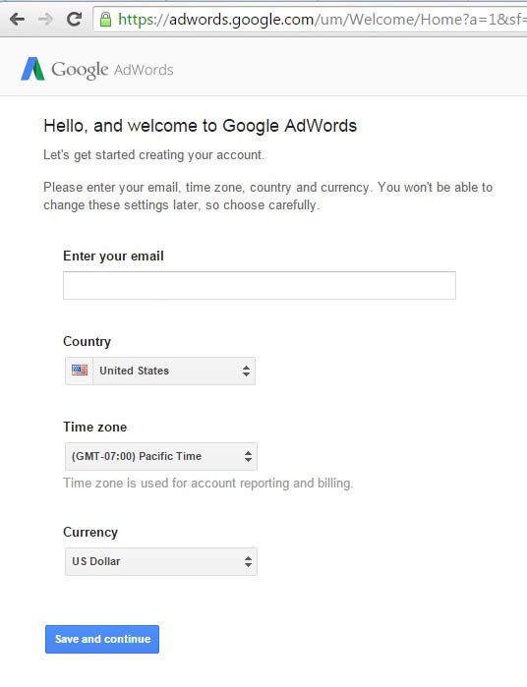Click the 'Currency' label

coord(90,532)
